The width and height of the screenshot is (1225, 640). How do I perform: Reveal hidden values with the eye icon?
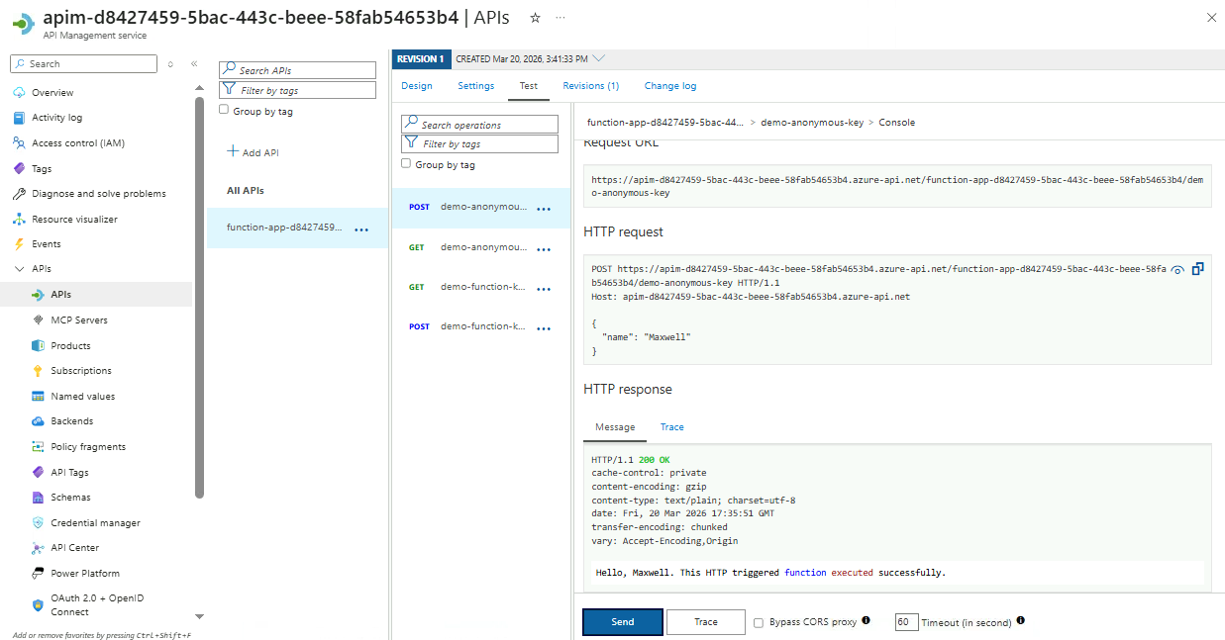[x=1177, y=269]
